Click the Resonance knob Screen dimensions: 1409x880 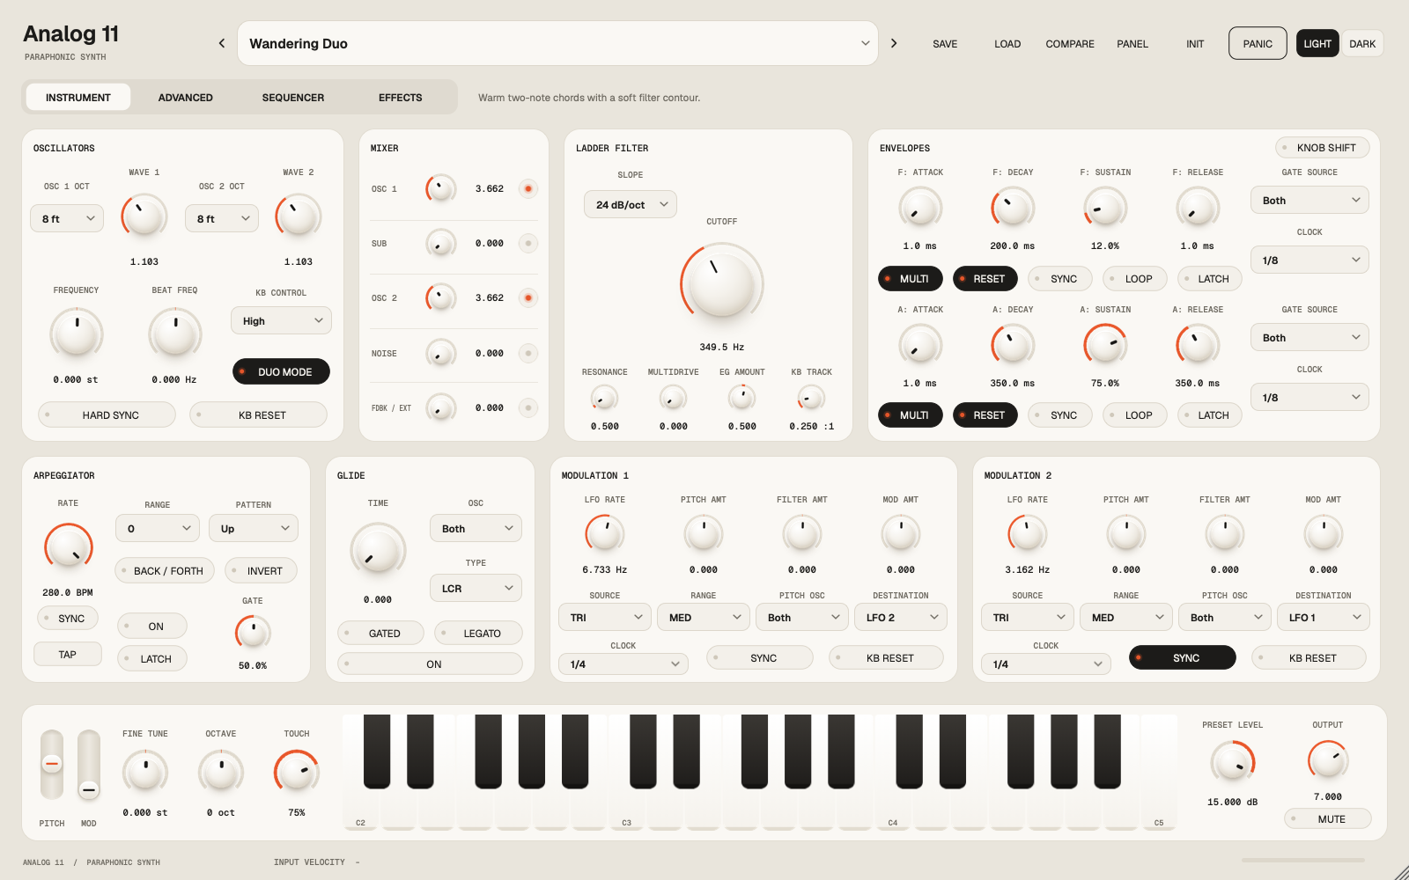click(604, 399)
